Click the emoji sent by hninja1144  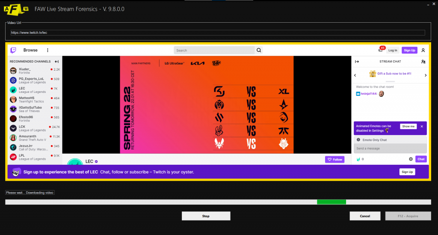pyautogui.click(x=381, y=94)
